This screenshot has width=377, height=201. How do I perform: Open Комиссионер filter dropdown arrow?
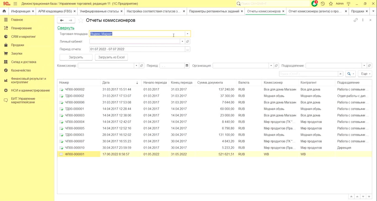pos(136,66)
